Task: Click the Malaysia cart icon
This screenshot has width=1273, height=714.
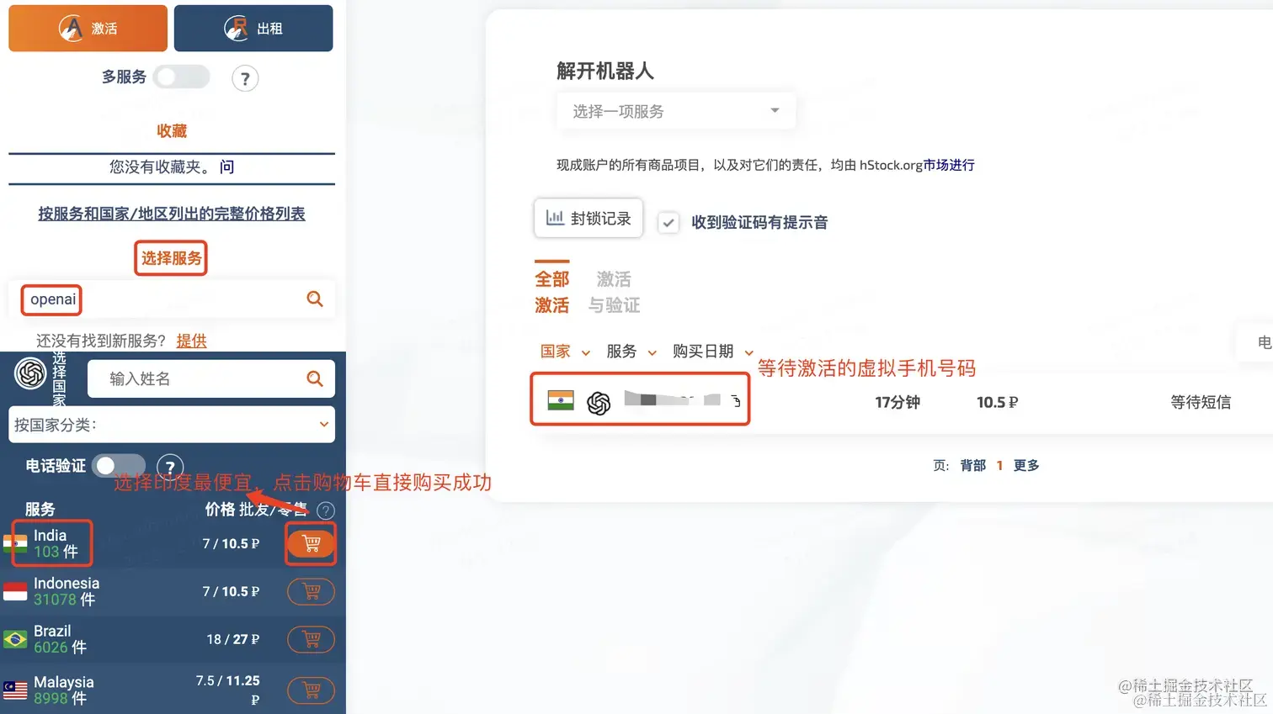Action: click(x=311, y=690)
